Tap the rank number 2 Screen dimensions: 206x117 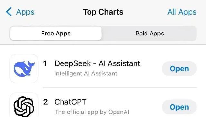tap(46, 102)
